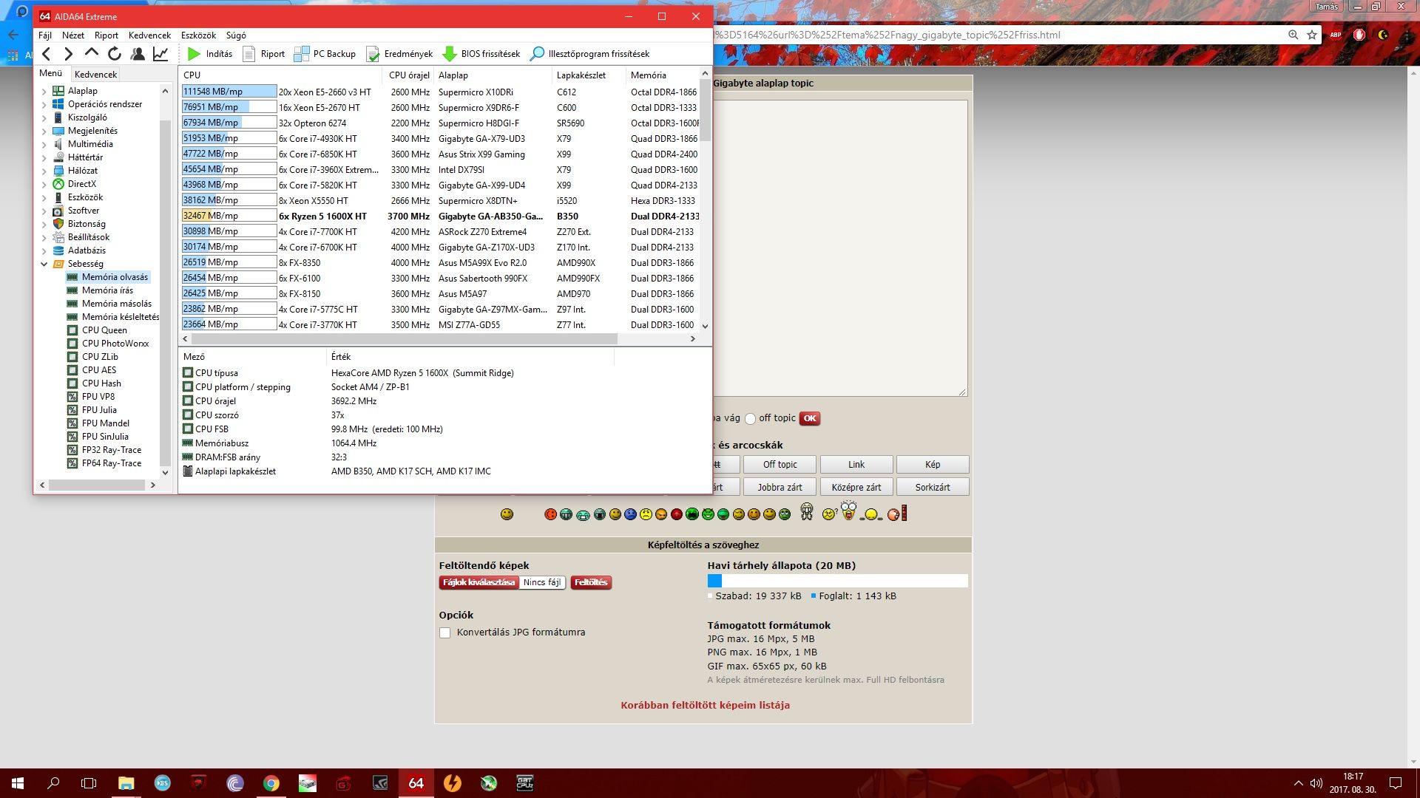Open the Riport toolbar icon
Screen dimensions: 1420x798
(249, 54)
